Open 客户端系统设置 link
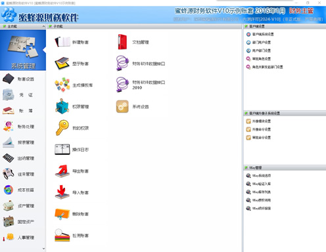The width and height of the screenshot is (326, 252). click(x=263, y=34)
